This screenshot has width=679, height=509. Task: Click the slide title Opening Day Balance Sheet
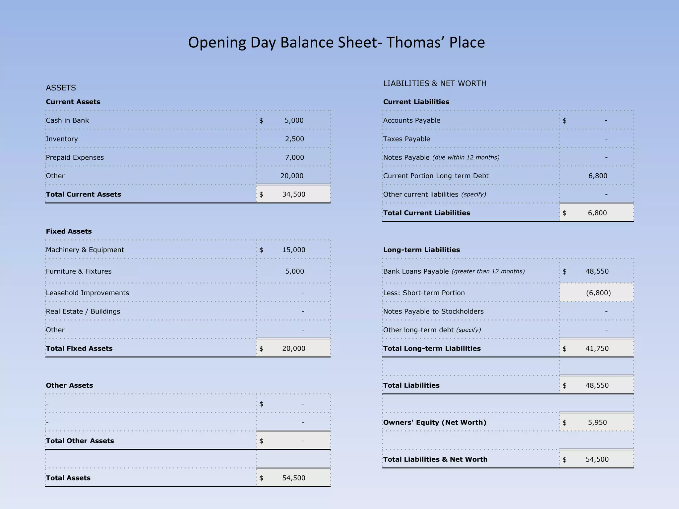(x=336, y=42)
